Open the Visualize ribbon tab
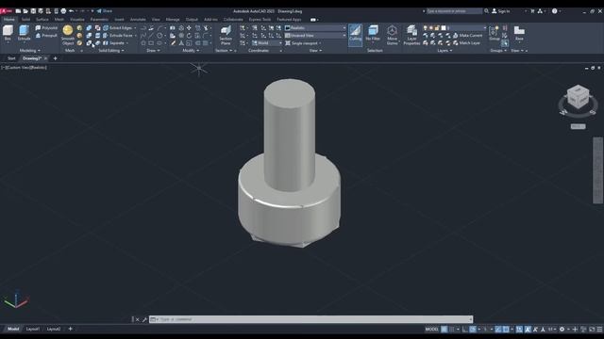 point(77,19)
